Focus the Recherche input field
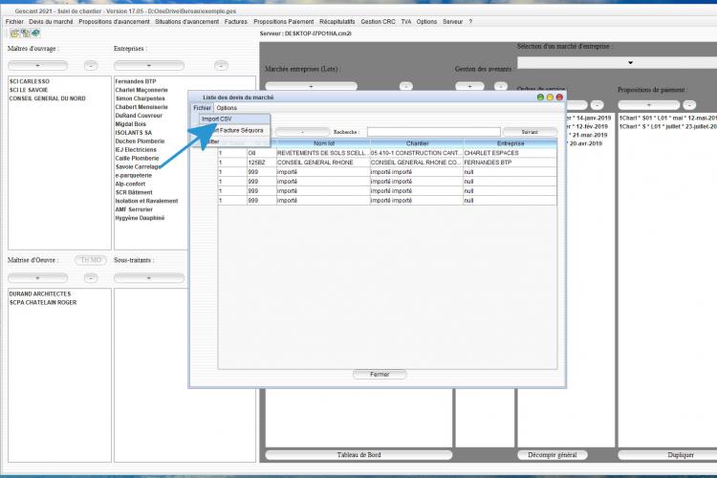717x478 pixels. click(x=433, y=132)
